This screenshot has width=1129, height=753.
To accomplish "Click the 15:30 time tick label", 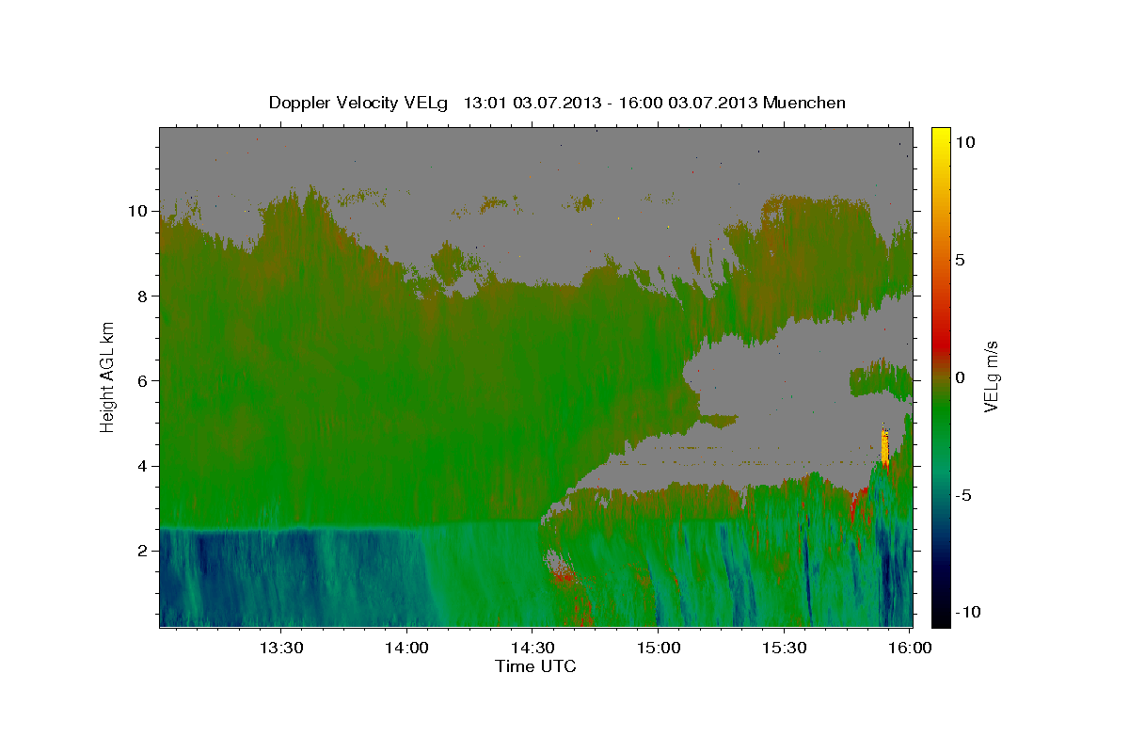I will click(x=785, y=648).
